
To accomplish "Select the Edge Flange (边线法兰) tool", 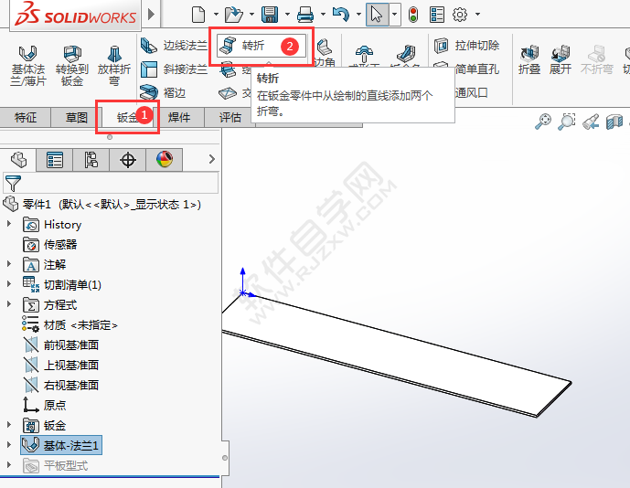I will pyautogui.click(x=175, y=45).
